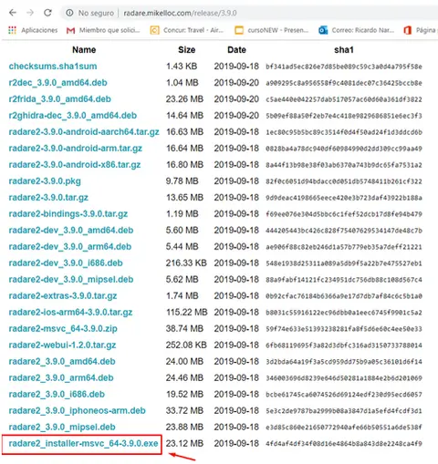The height and width of the screenshot is (464, 438).
Task: Download radare2-msvc_64-3.9.0.zip
Action: 63,329
